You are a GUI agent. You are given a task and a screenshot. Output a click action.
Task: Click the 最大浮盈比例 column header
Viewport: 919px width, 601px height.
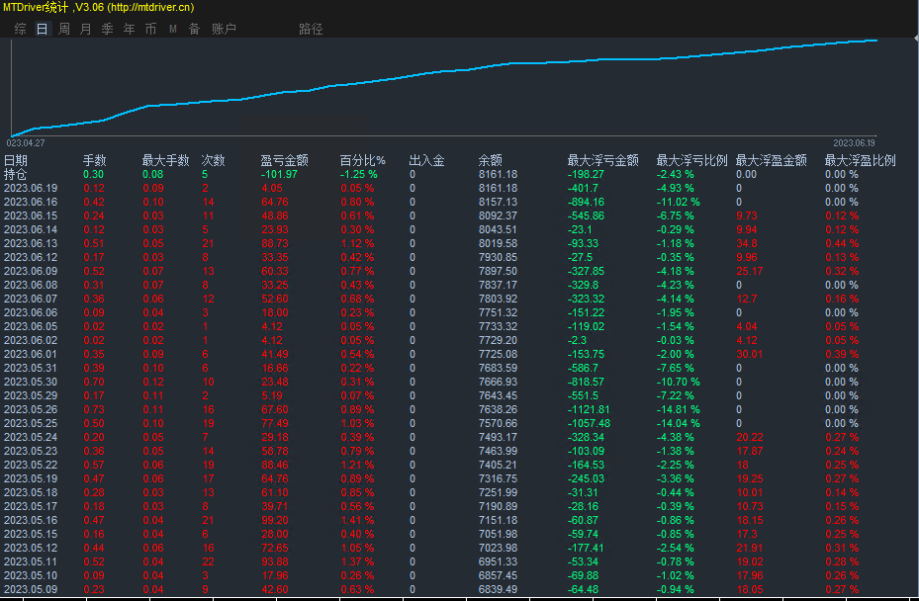(861, 160)
